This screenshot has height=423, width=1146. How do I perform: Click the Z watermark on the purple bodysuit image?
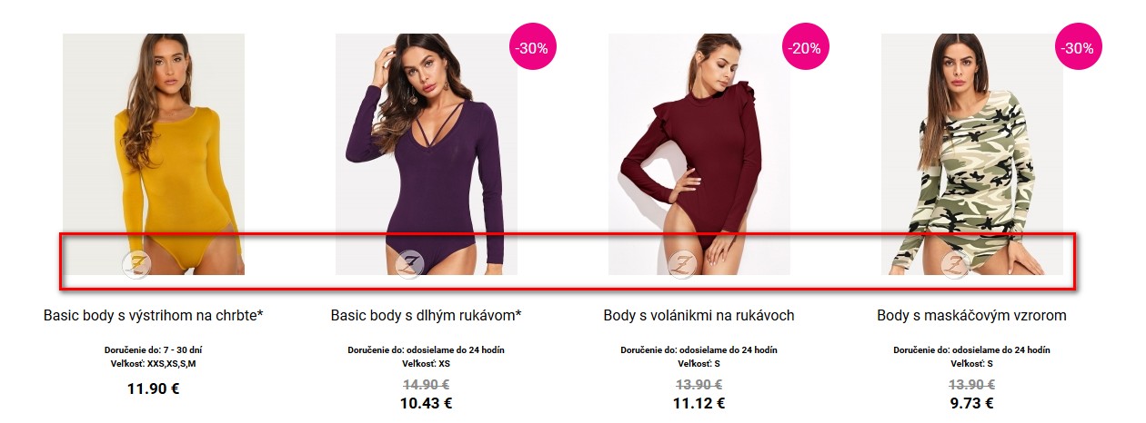[x=409, y=264]
